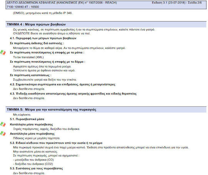
Task: Click the line '- μονοξείδιο του άνθρακα (CO)'
Action: (x=34, y=160)
